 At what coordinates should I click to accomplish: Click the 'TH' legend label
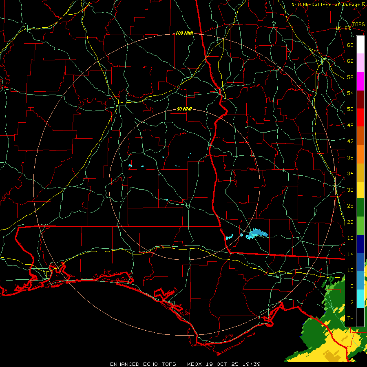[350, 318]
